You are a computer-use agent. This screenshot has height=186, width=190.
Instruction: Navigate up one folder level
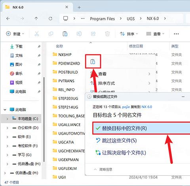click(x=36, y=19)
